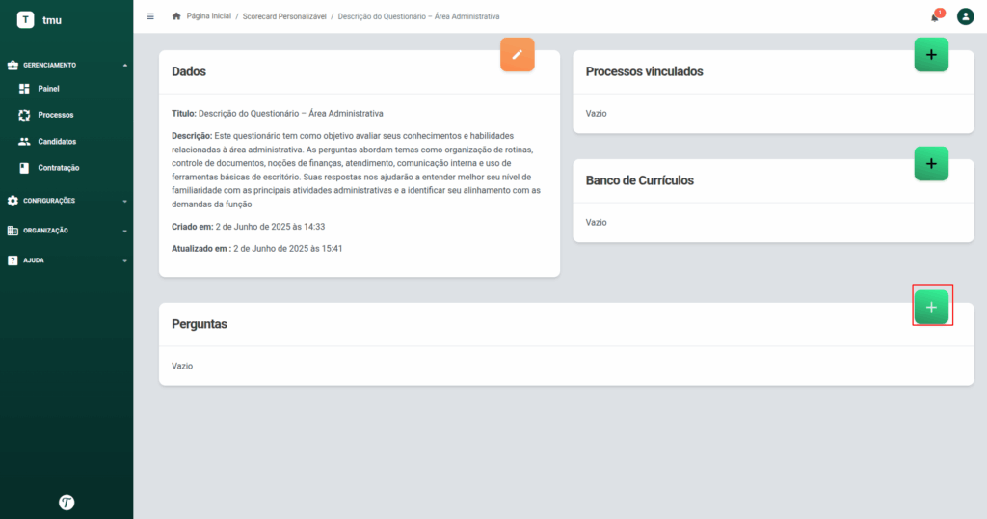
Task: Click Vazio under Processos vinculados
Action: click(596, 114)
